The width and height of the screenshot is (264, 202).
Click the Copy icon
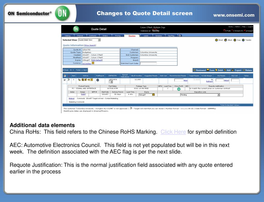pyautogui.click(x=235, y=40)
